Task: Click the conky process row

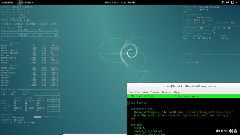Action: (30, 63)
